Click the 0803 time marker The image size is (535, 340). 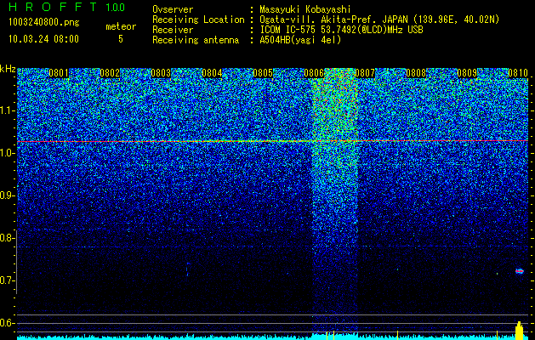coord(161,73)
